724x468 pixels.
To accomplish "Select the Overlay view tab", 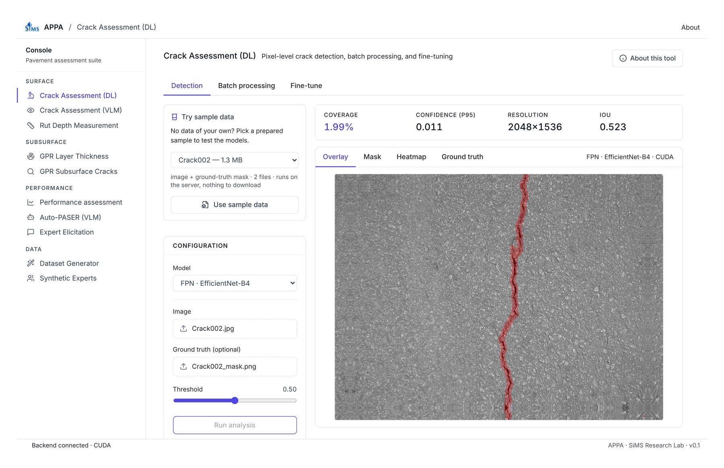I will tap(335, 157).
